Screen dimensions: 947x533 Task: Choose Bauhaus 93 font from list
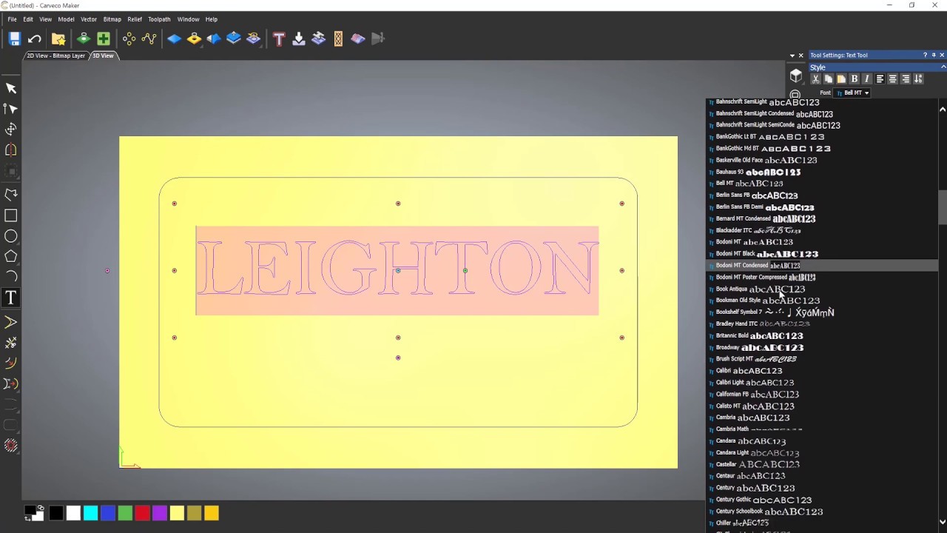tap(822, 172)
